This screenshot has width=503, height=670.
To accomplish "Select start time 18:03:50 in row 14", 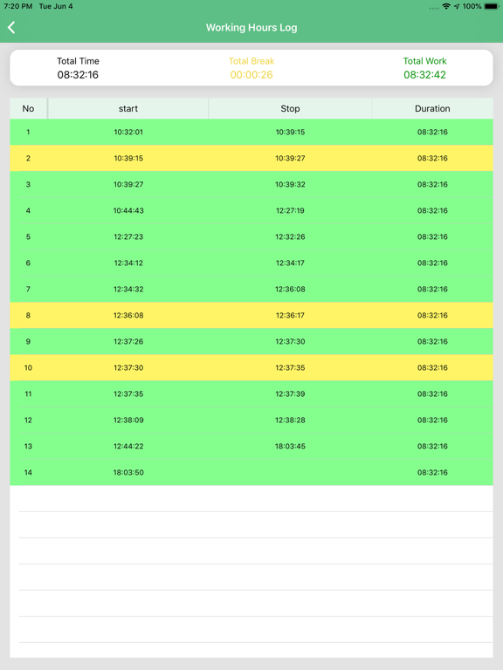I will [128, 473].
